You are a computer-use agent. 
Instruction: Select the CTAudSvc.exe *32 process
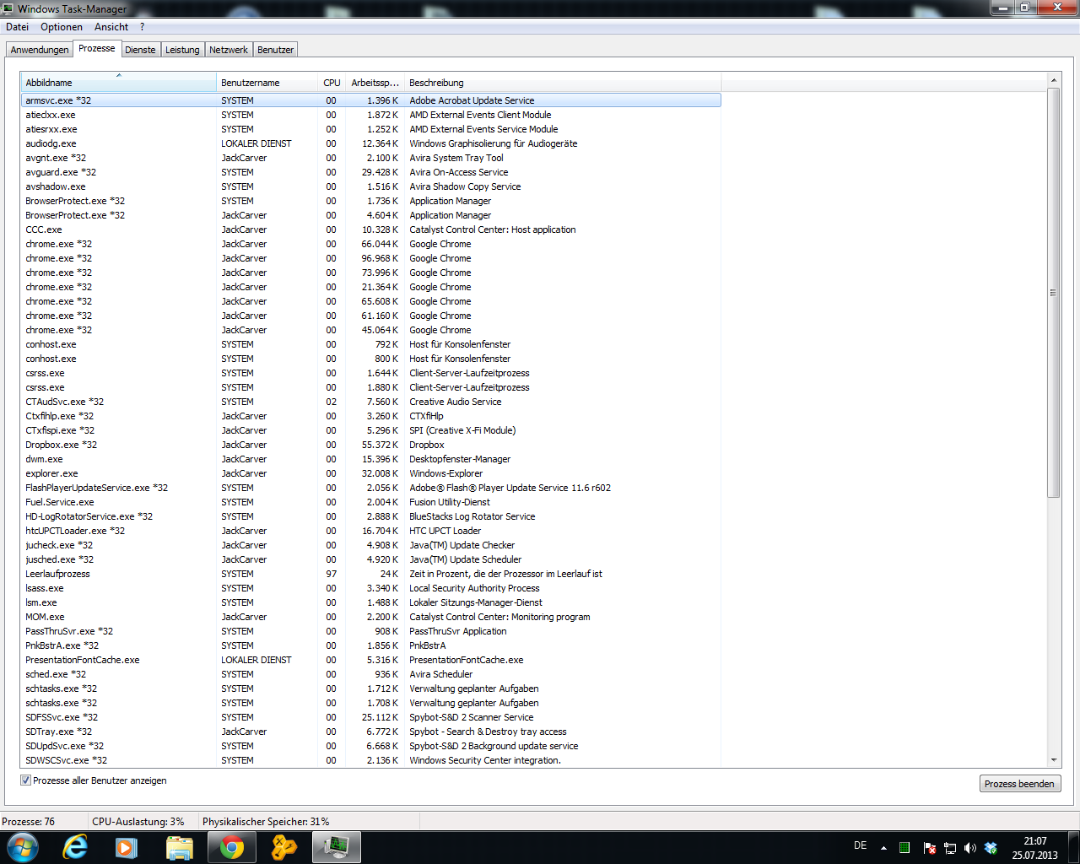pos(371,402)
